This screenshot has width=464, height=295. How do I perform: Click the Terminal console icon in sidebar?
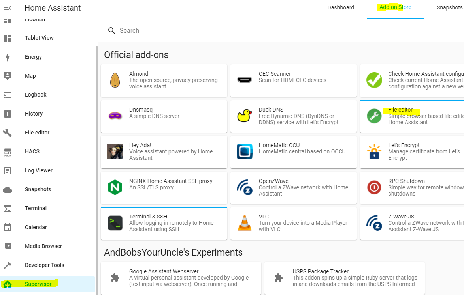(8, 208)
